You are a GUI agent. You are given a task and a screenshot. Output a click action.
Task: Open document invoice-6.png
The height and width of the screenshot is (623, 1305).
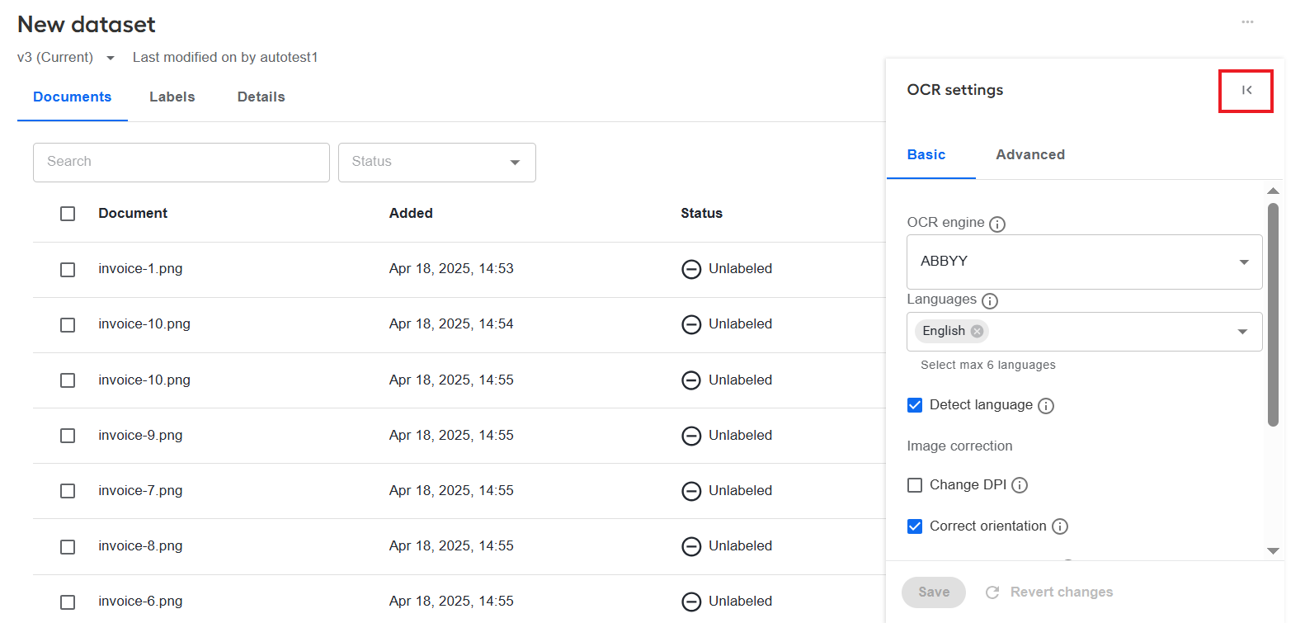click(140, 602)
